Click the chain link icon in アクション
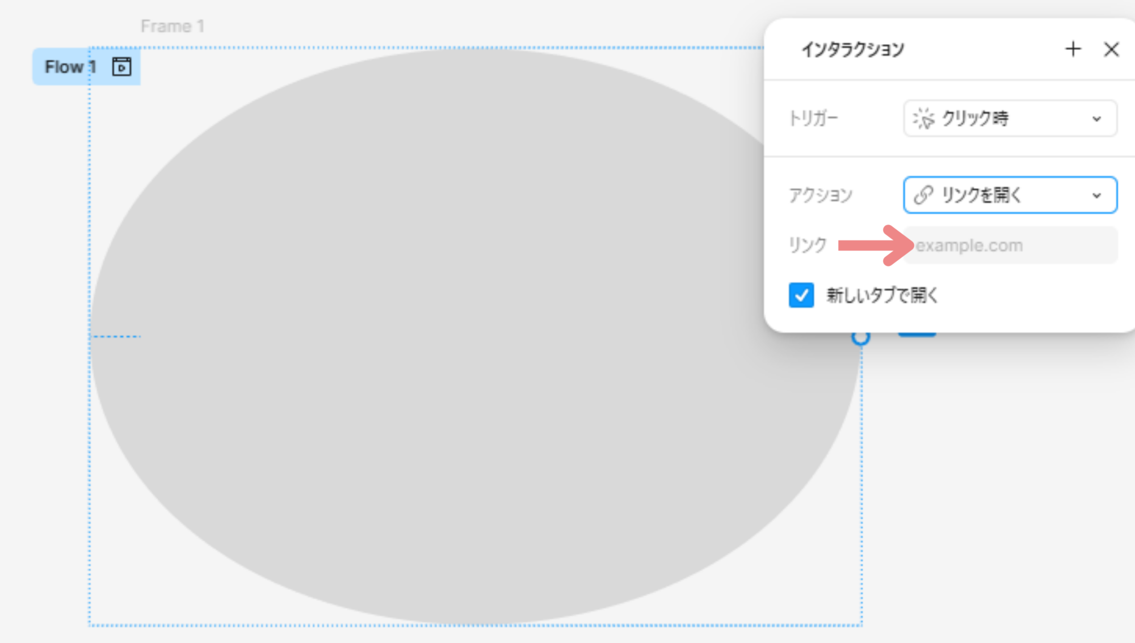The height and width of the screenshot is (643, 1135). coord(923,195)
